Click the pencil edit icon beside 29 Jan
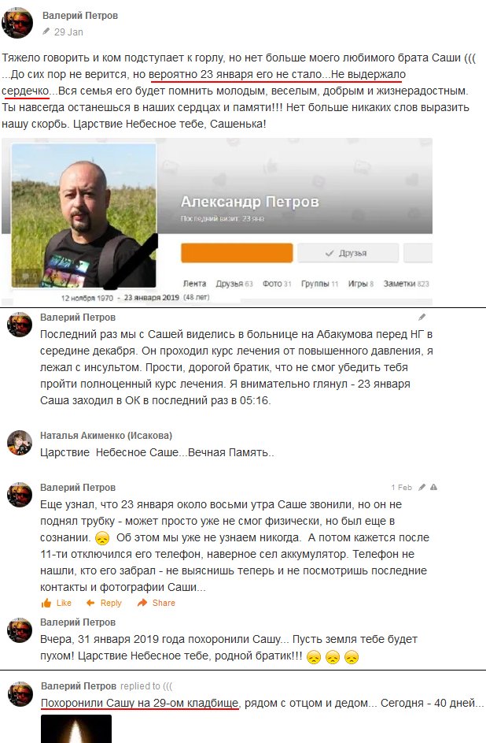Screen dimensions: 486x743 coord(46,32)
